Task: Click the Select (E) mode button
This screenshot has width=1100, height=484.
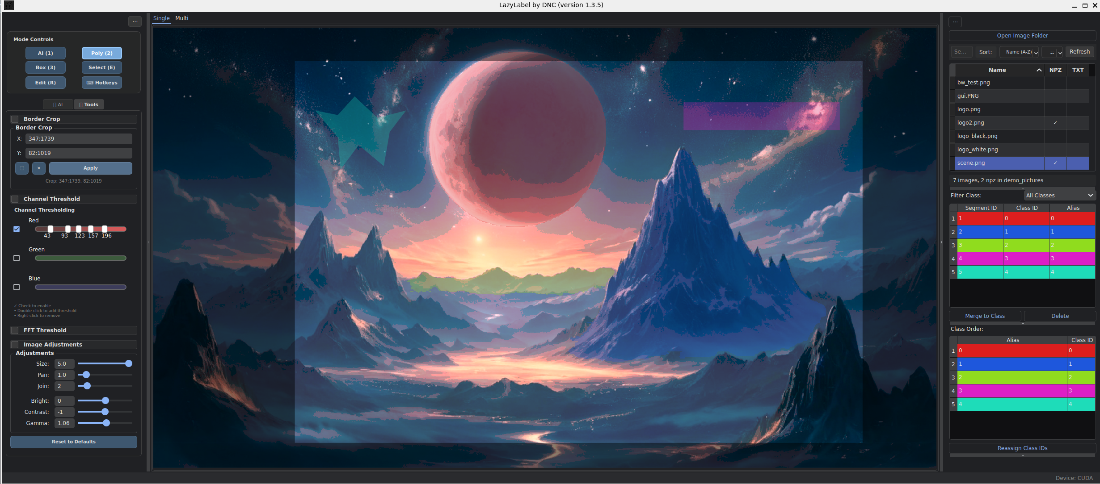Action: click(102, 67)
